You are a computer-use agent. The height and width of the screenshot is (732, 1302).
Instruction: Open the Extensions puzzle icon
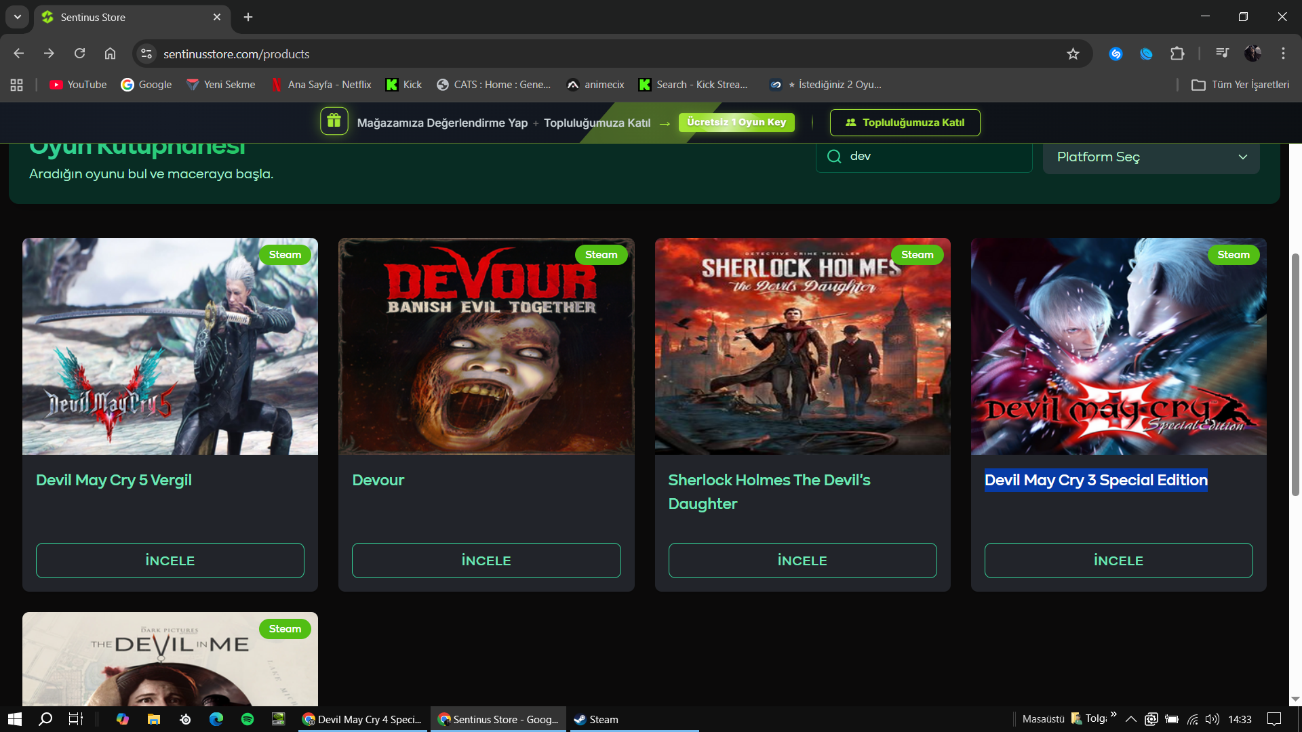click(x=1177, y=54)
